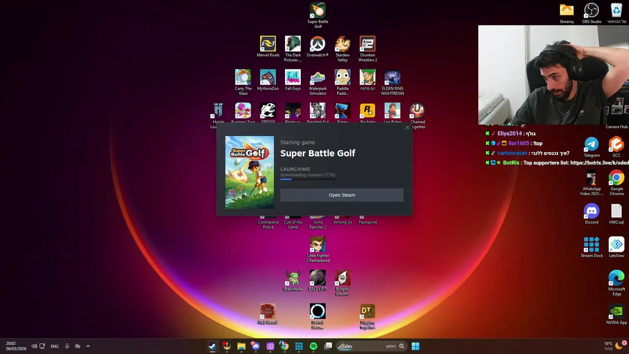Click the botrix.live link in chat
The height and width of the screenshot is (354, 629).
click(x=599, y=163)
